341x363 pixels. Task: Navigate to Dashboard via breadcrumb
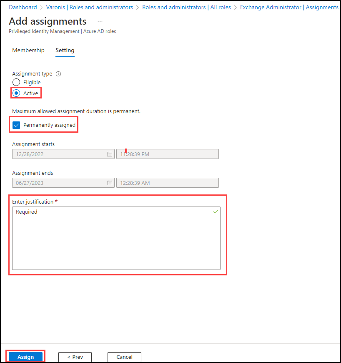coord(23,7)
